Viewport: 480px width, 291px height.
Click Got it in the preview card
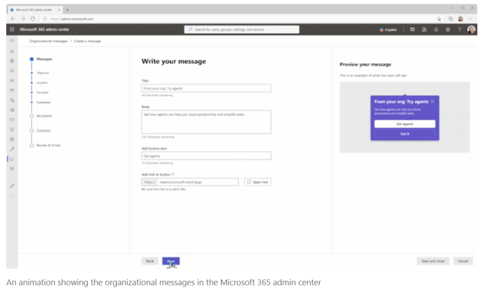[405, 134]
